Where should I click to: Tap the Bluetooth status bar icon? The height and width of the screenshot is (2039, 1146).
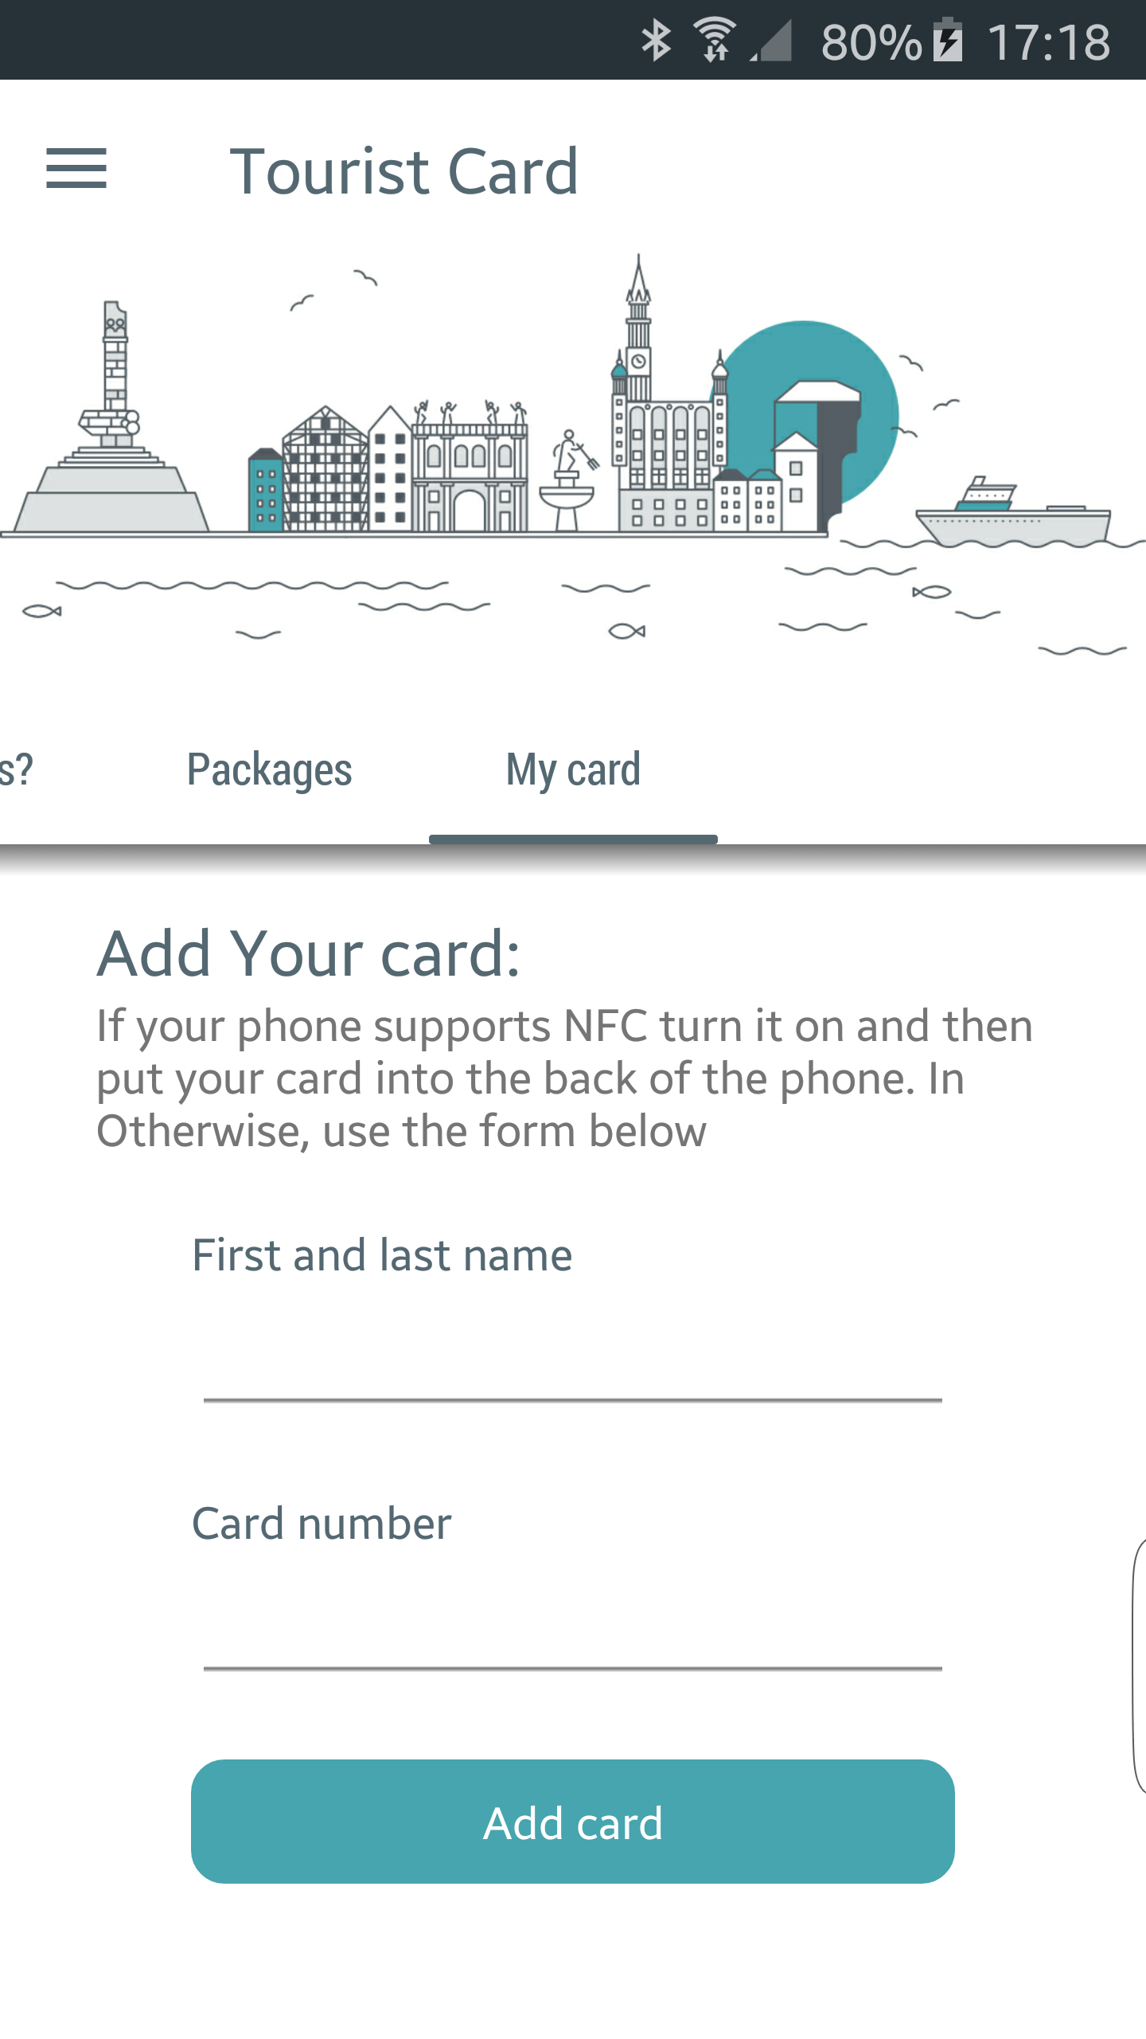(656, 40)
